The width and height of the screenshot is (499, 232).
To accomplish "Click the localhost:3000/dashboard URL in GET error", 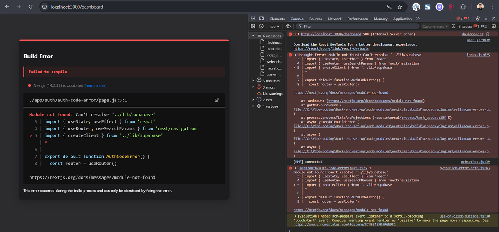I will click(331, 34).
